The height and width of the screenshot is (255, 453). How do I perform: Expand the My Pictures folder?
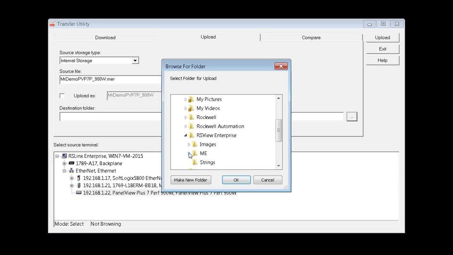click(x=185, y=100)
